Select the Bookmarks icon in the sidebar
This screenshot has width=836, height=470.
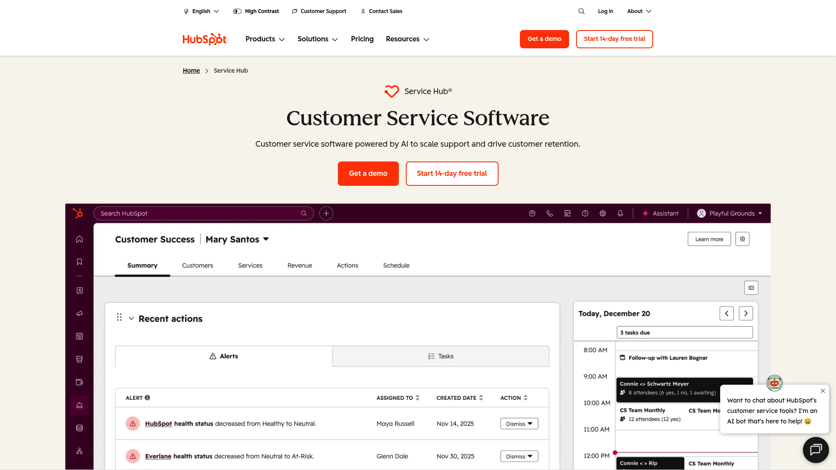pyautogui.click(x=79, y=262)
